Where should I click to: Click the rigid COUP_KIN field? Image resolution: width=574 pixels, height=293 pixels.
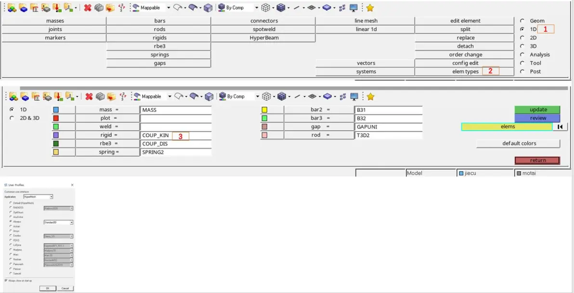(176, 135)
